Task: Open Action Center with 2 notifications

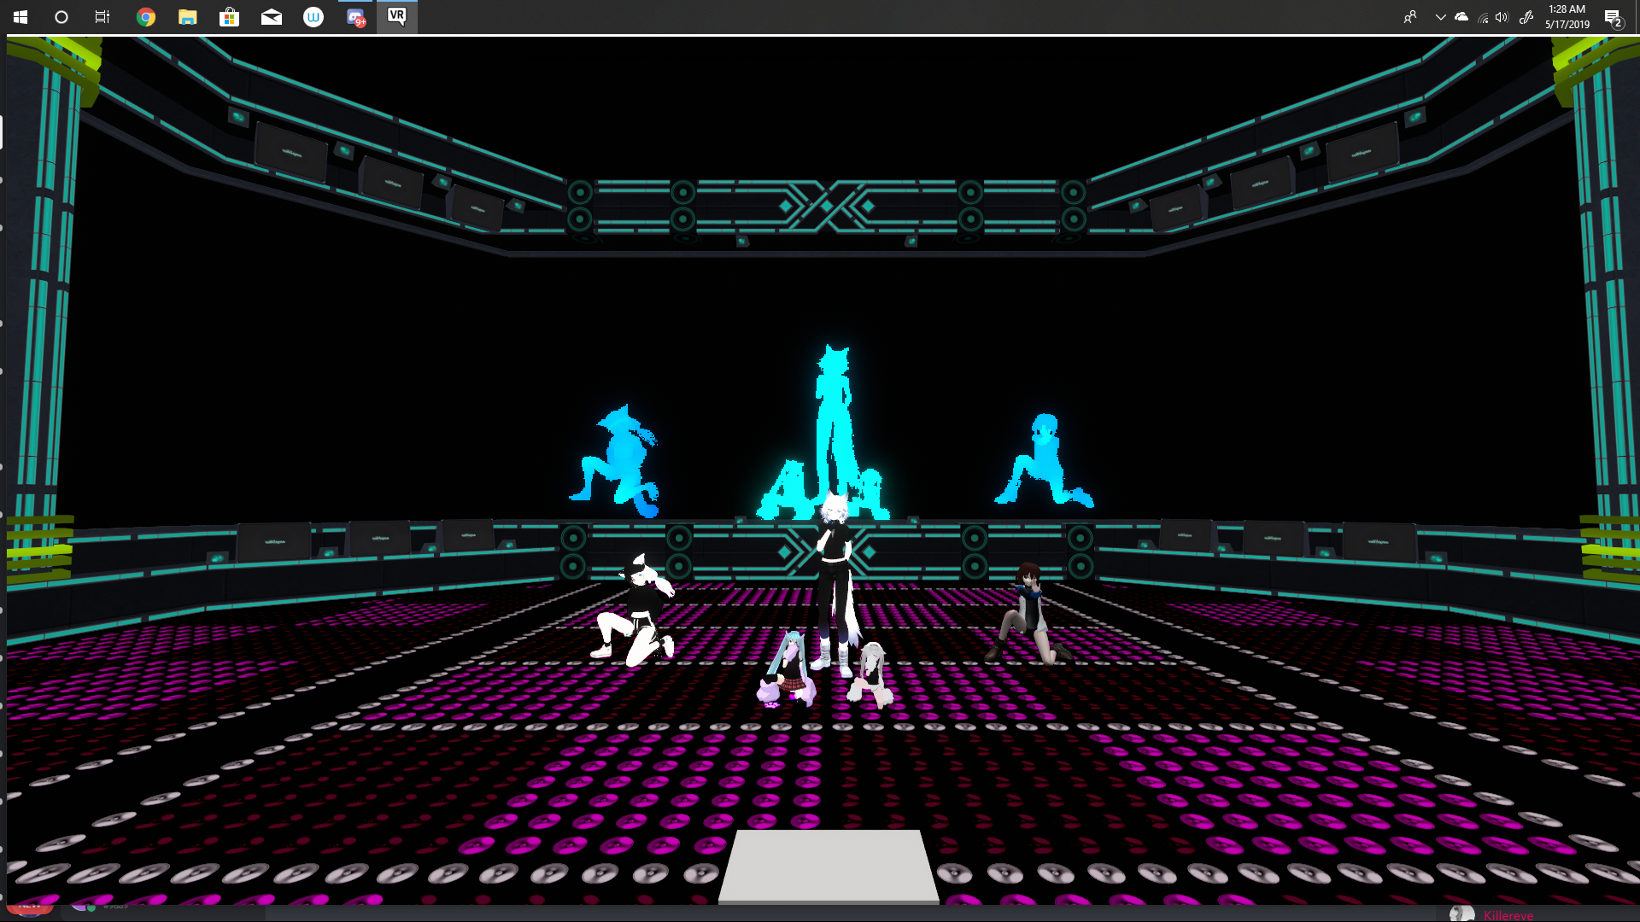Action: coord(1613,17)
